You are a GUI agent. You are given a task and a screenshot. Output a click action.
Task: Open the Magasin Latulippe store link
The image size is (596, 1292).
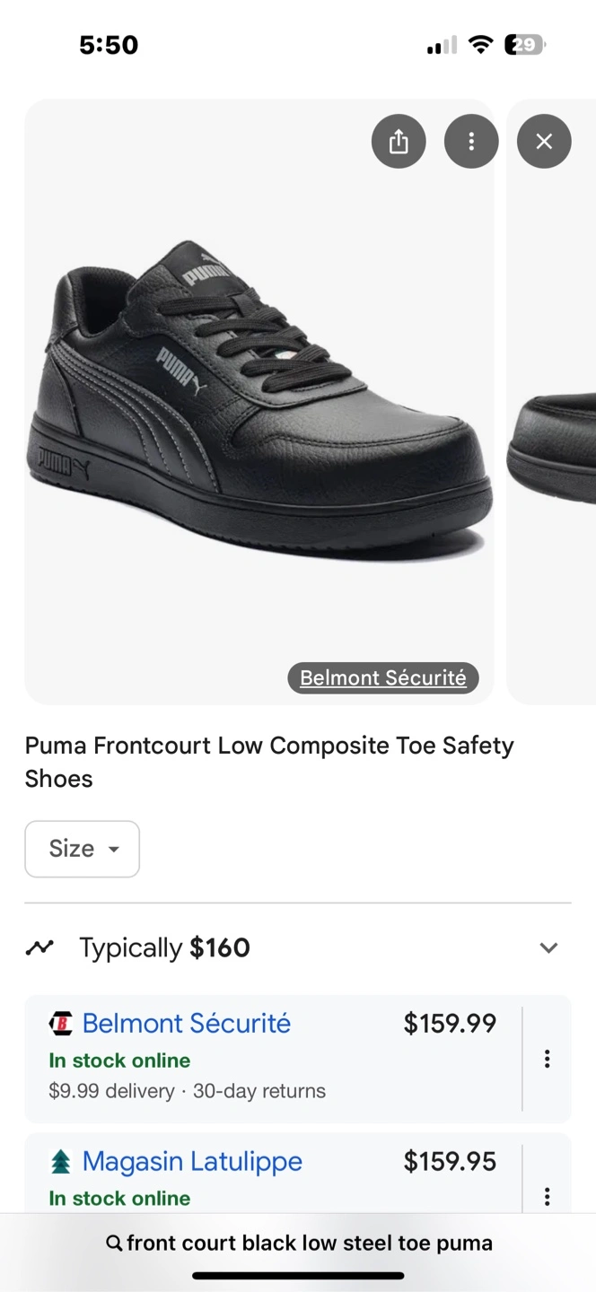(192, 1162)
